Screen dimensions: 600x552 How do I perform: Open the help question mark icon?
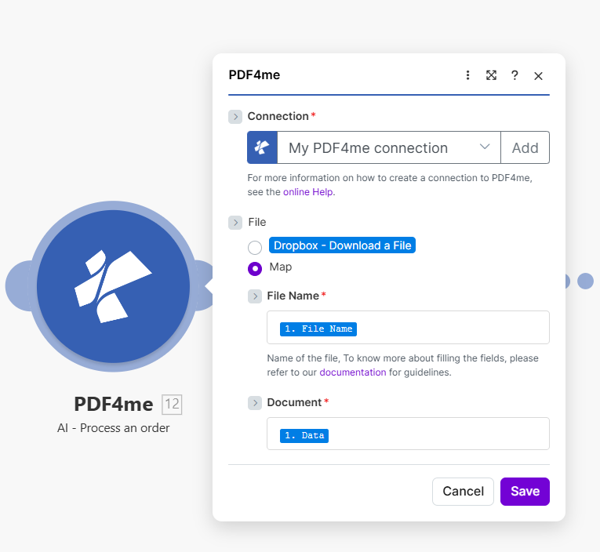515,75
